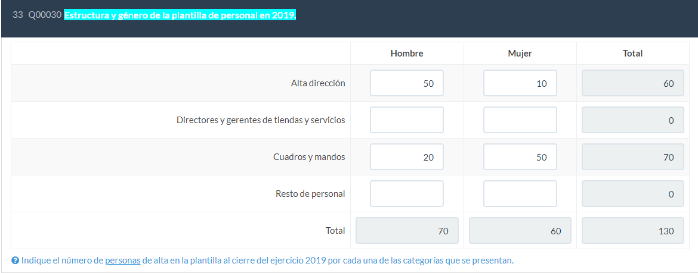Screen dimensions: 698x273
Task: Click the grand total field showing 130
Action: [632, 231]
